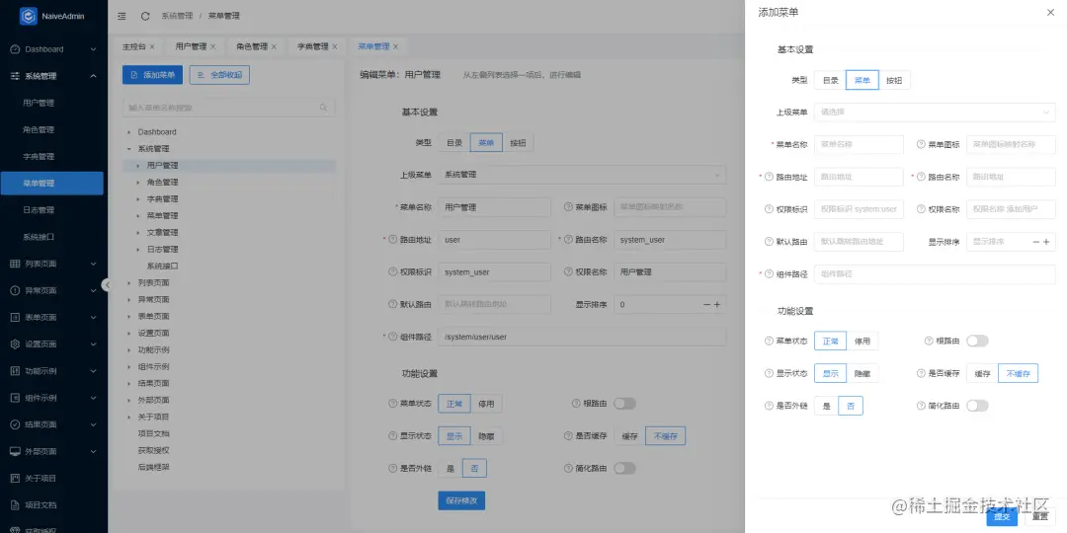This screenshot has width=1067, height=533.
Task: Open 上级菜单 系统管理 dropdown in edit form
Action: tap(582, 175)
